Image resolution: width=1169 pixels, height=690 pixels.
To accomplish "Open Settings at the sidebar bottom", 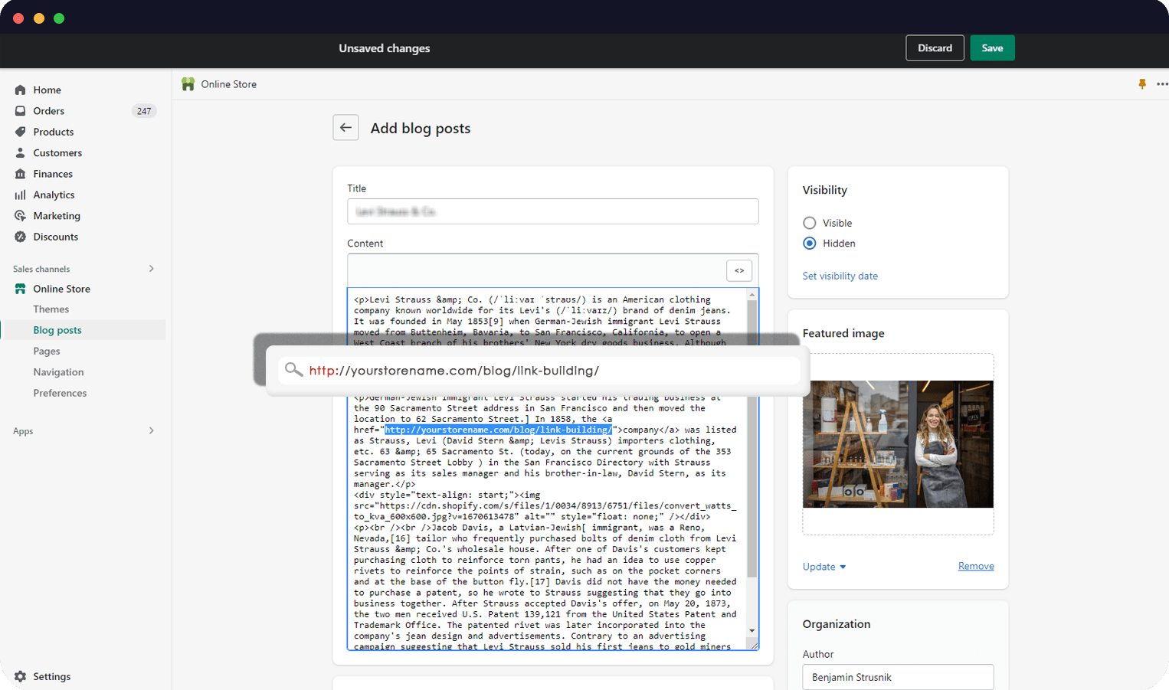I will click(x=52, y=676).
